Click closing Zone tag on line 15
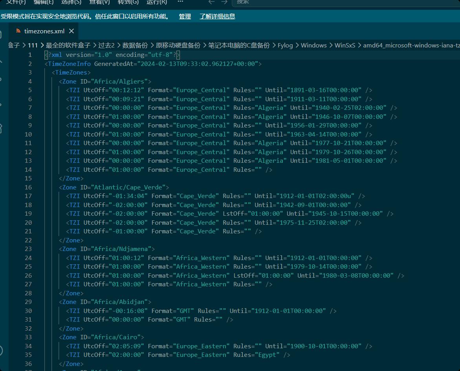 pyautogui.click(x=71, y=178)
